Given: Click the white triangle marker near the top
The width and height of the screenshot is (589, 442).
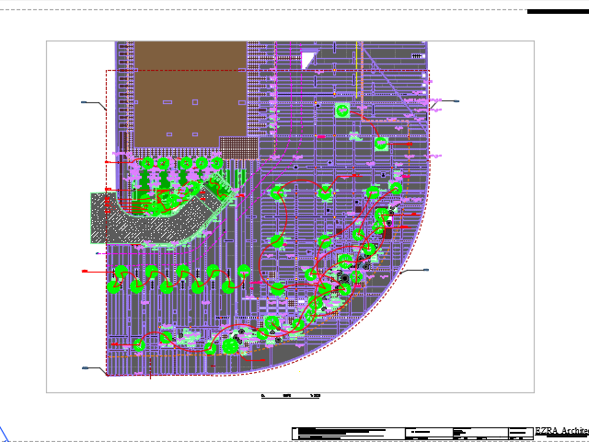Looking at the screenshot, I should (x=307, y=60).
